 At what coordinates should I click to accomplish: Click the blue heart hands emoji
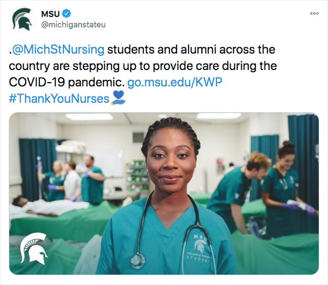118,98
